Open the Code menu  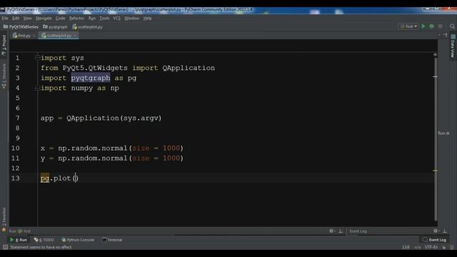60,19
